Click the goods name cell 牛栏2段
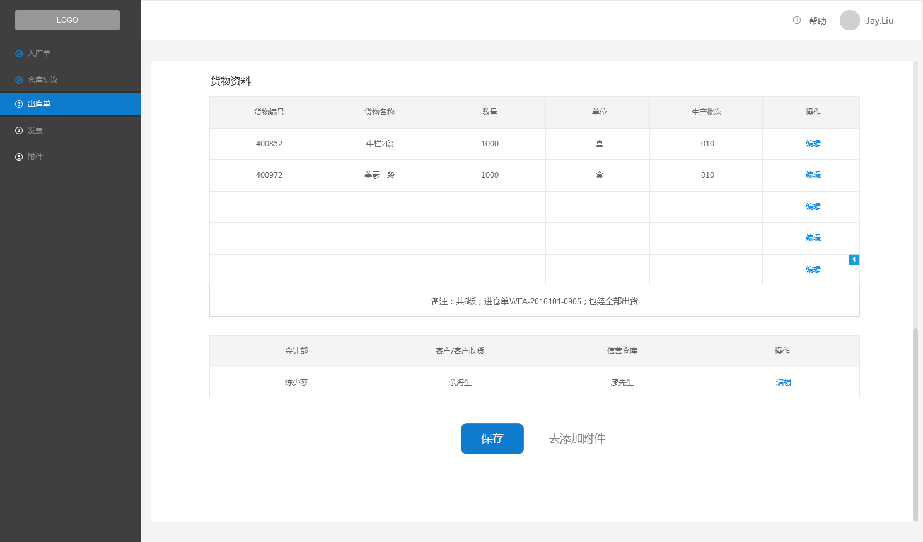 tap(380, 144)
